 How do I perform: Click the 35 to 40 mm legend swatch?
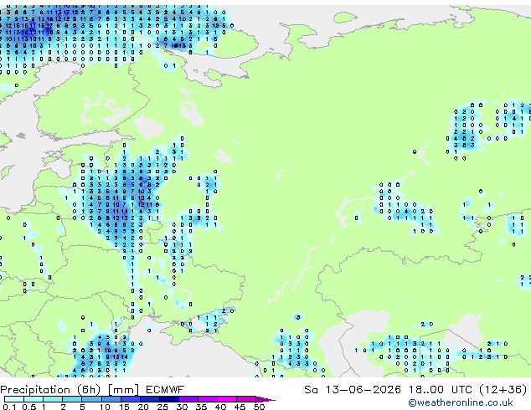207,399
